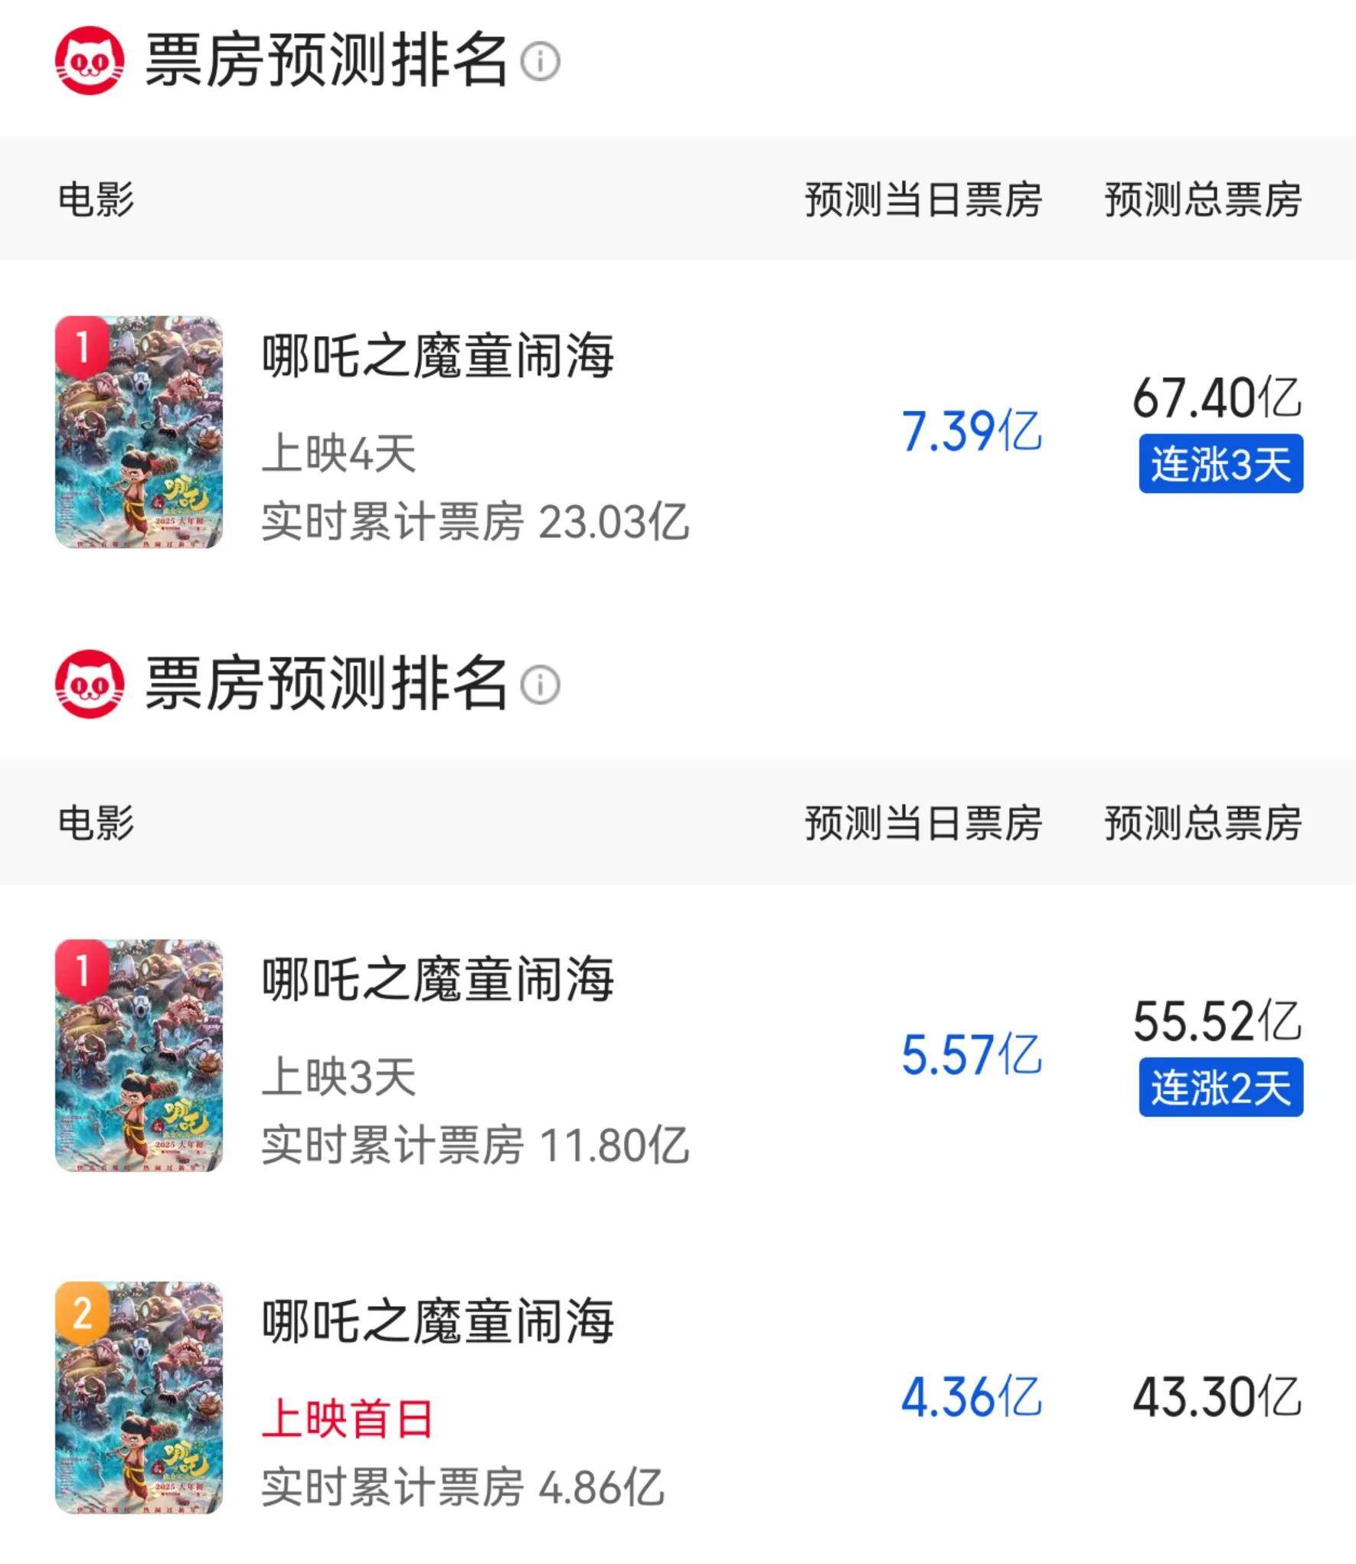
Task: Open info icon beside second 票房预测排名 title
Action: pos(541,684)
